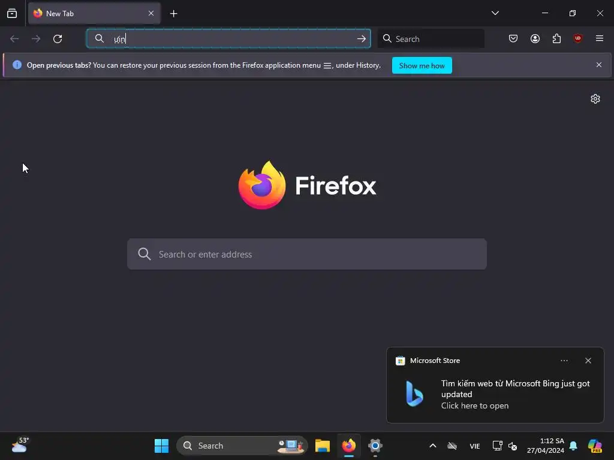Expand hidden system tray icons chevron
Viewport: 614px width, 460px height.
coord(433,446)
